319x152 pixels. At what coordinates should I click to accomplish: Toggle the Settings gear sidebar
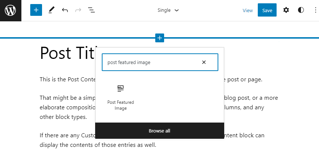[x=286, y=10]
